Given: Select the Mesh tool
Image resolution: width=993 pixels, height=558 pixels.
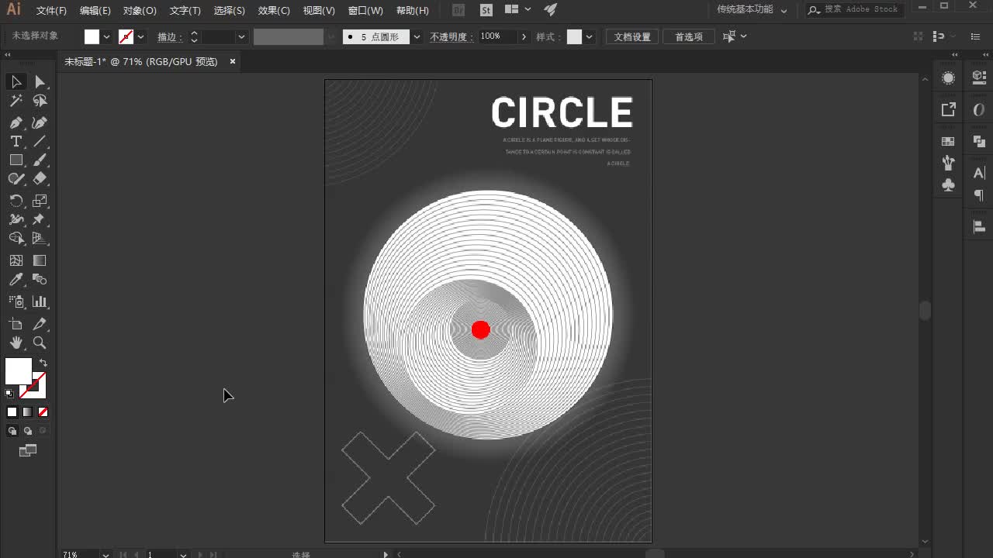Looking at the screenshot, I should [x=16, y=260].
